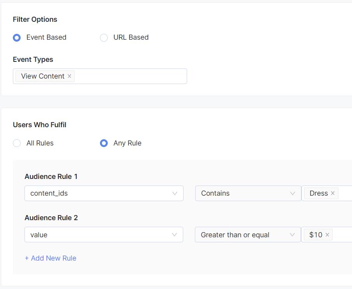Choose the All Rules option

pyautogui.click(x=17, y=143)
